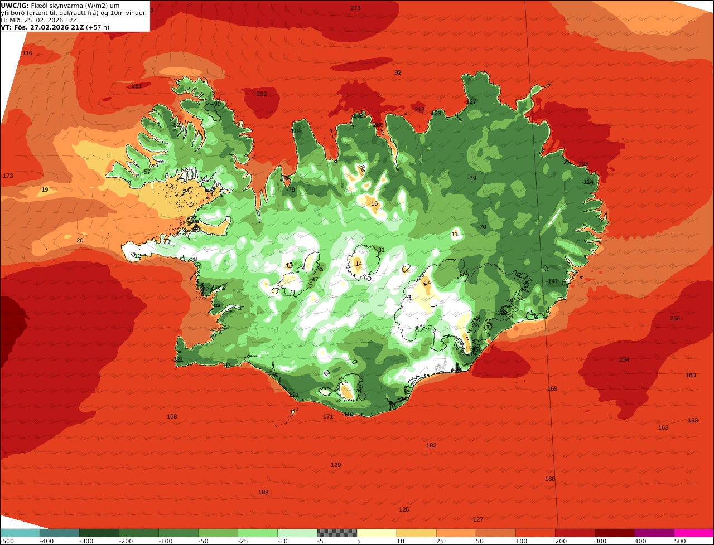Screen dimensions: 714x545
Task: Click the '500' legend label
Action: pos(679,541)
